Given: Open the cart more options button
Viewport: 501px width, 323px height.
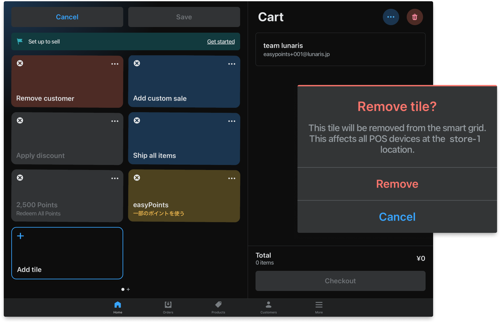Looking at the screenshot, I should click(391, 17).
